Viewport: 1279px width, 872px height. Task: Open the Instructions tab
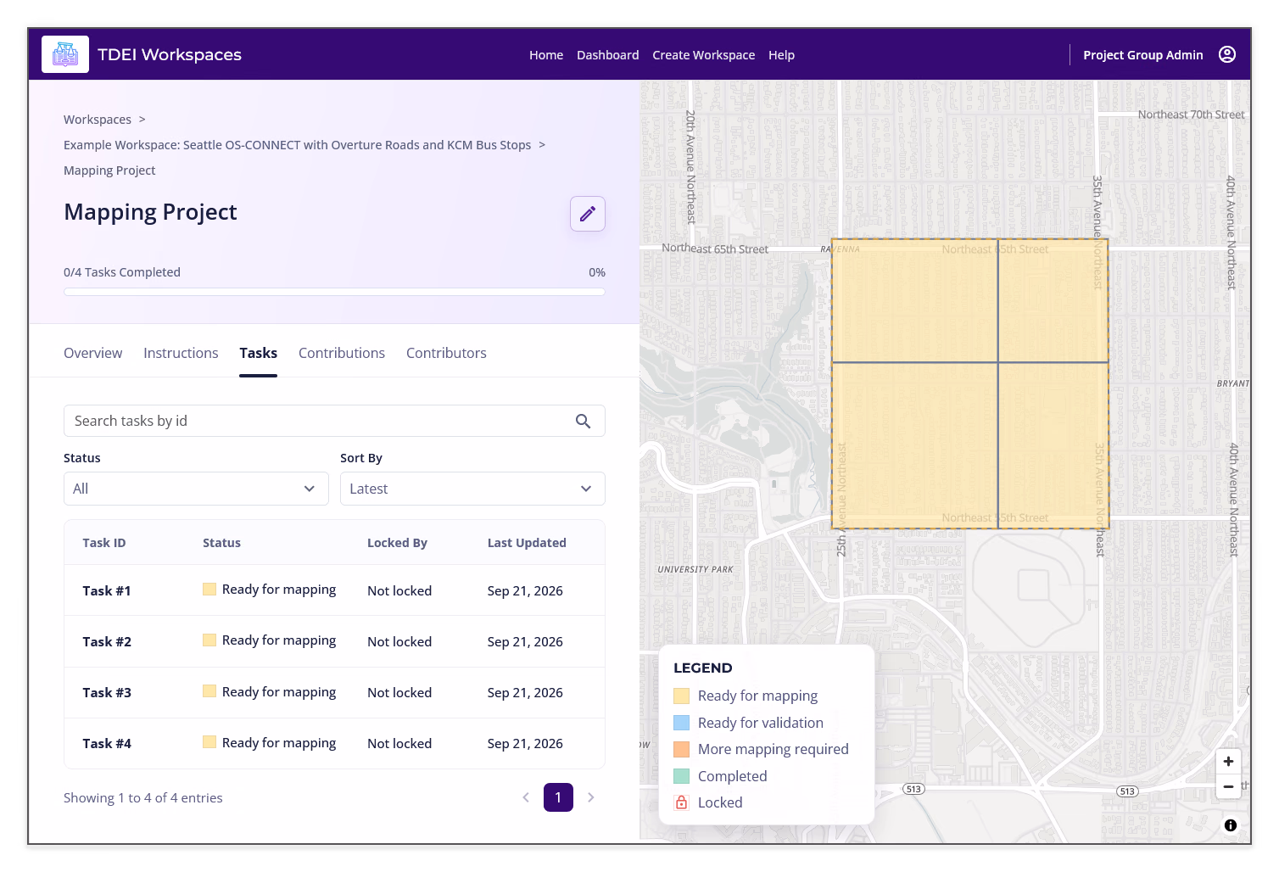181,353
